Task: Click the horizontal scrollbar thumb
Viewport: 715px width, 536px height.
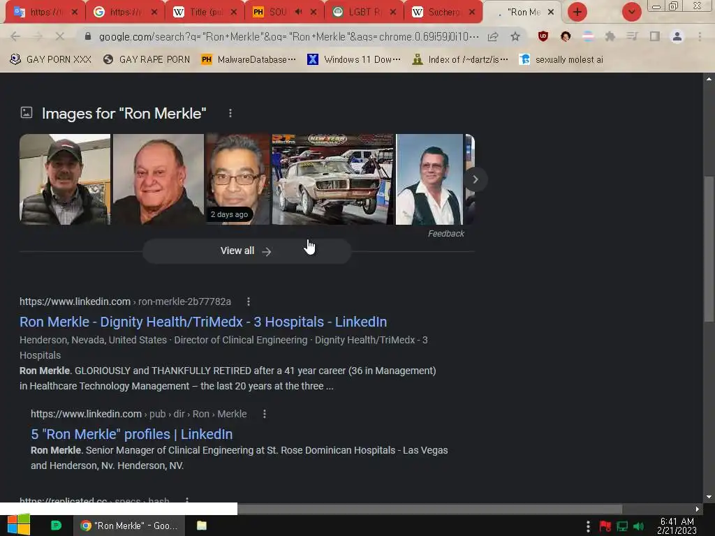Action: click(429, 509)
